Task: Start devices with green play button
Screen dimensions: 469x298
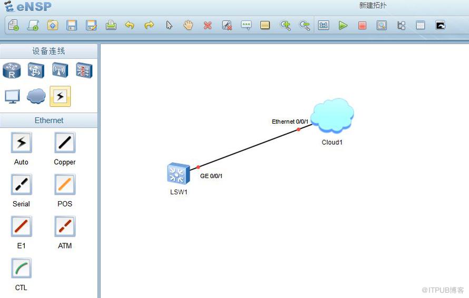Action: 343,25
